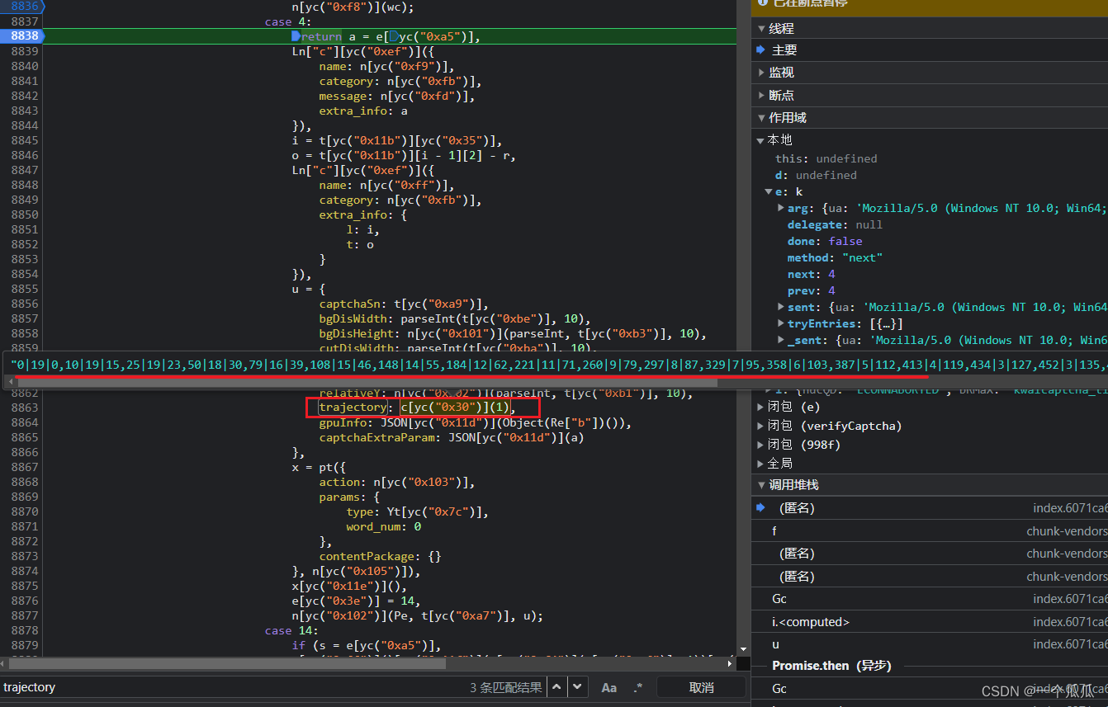Select the Gc frame below Promise.then
1108x707 pixels.
930,688
